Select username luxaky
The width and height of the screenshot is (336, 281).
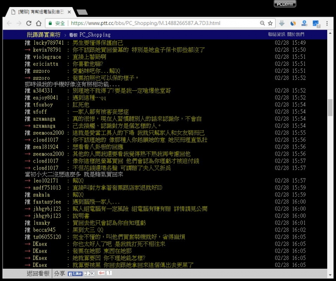[42, 223]
